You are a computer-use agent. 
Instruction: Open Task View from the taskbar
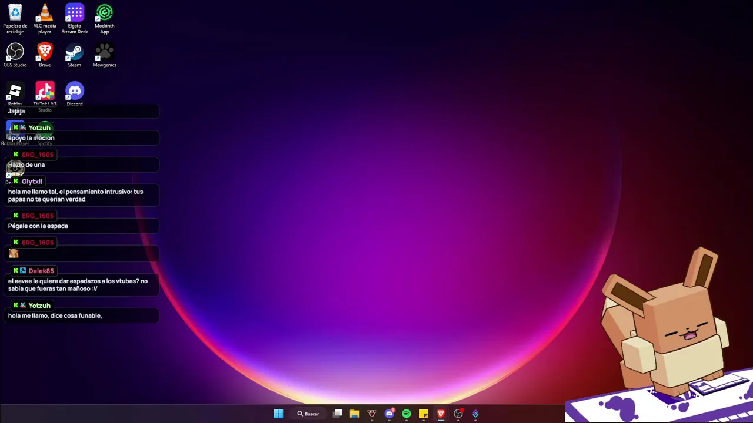tap(338, 414)
